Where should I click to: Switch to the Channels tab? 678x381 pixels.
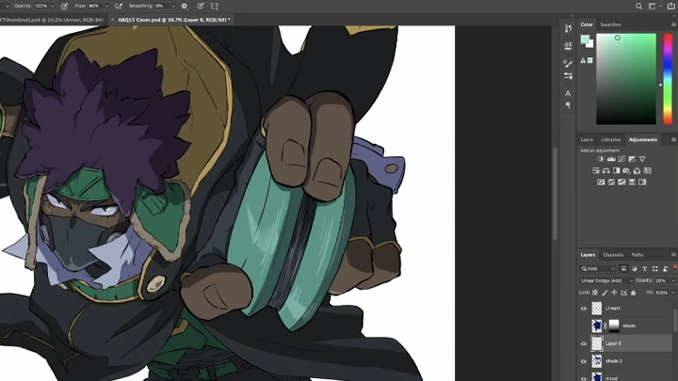[613, 255]
